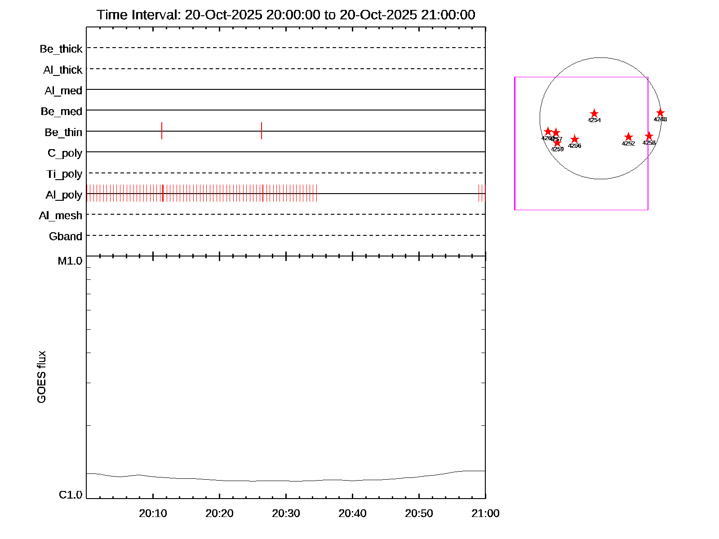Click the second red Be_thin exposure marker
Image resolution: width=719 pixels, height=539 pixels.
262,131
